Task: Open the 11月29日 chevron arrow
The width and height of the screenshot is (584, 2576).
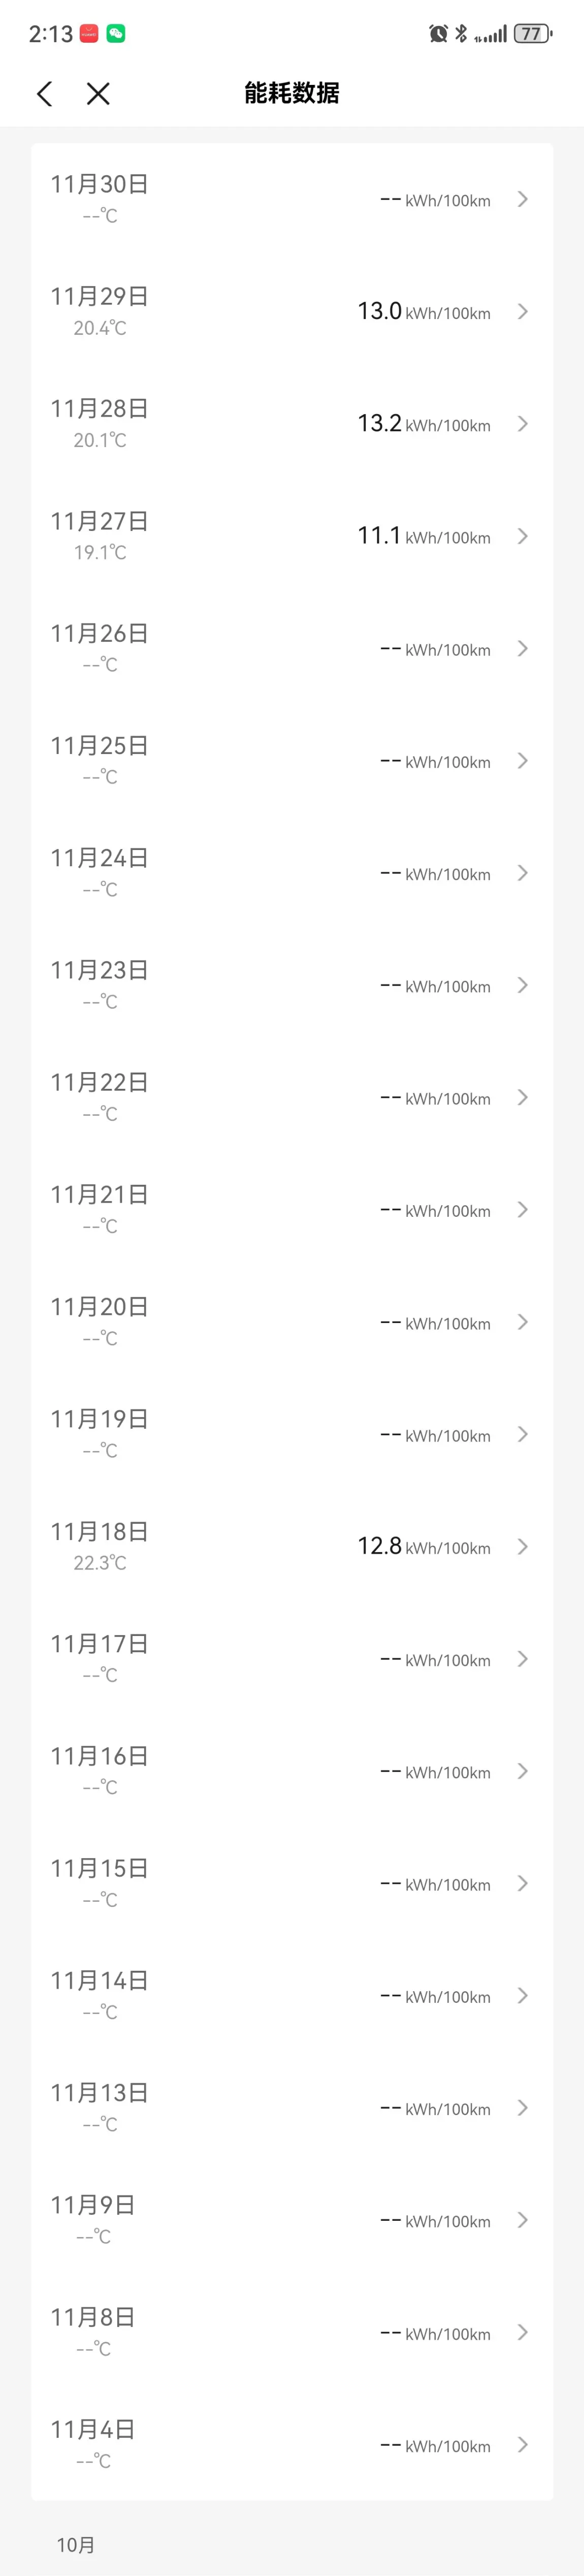Action: (522, 312)
